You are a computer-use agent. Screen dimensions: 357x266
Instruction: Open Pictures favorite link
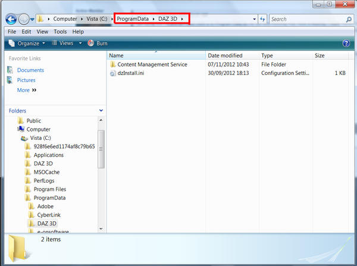(x=26, y=80)
